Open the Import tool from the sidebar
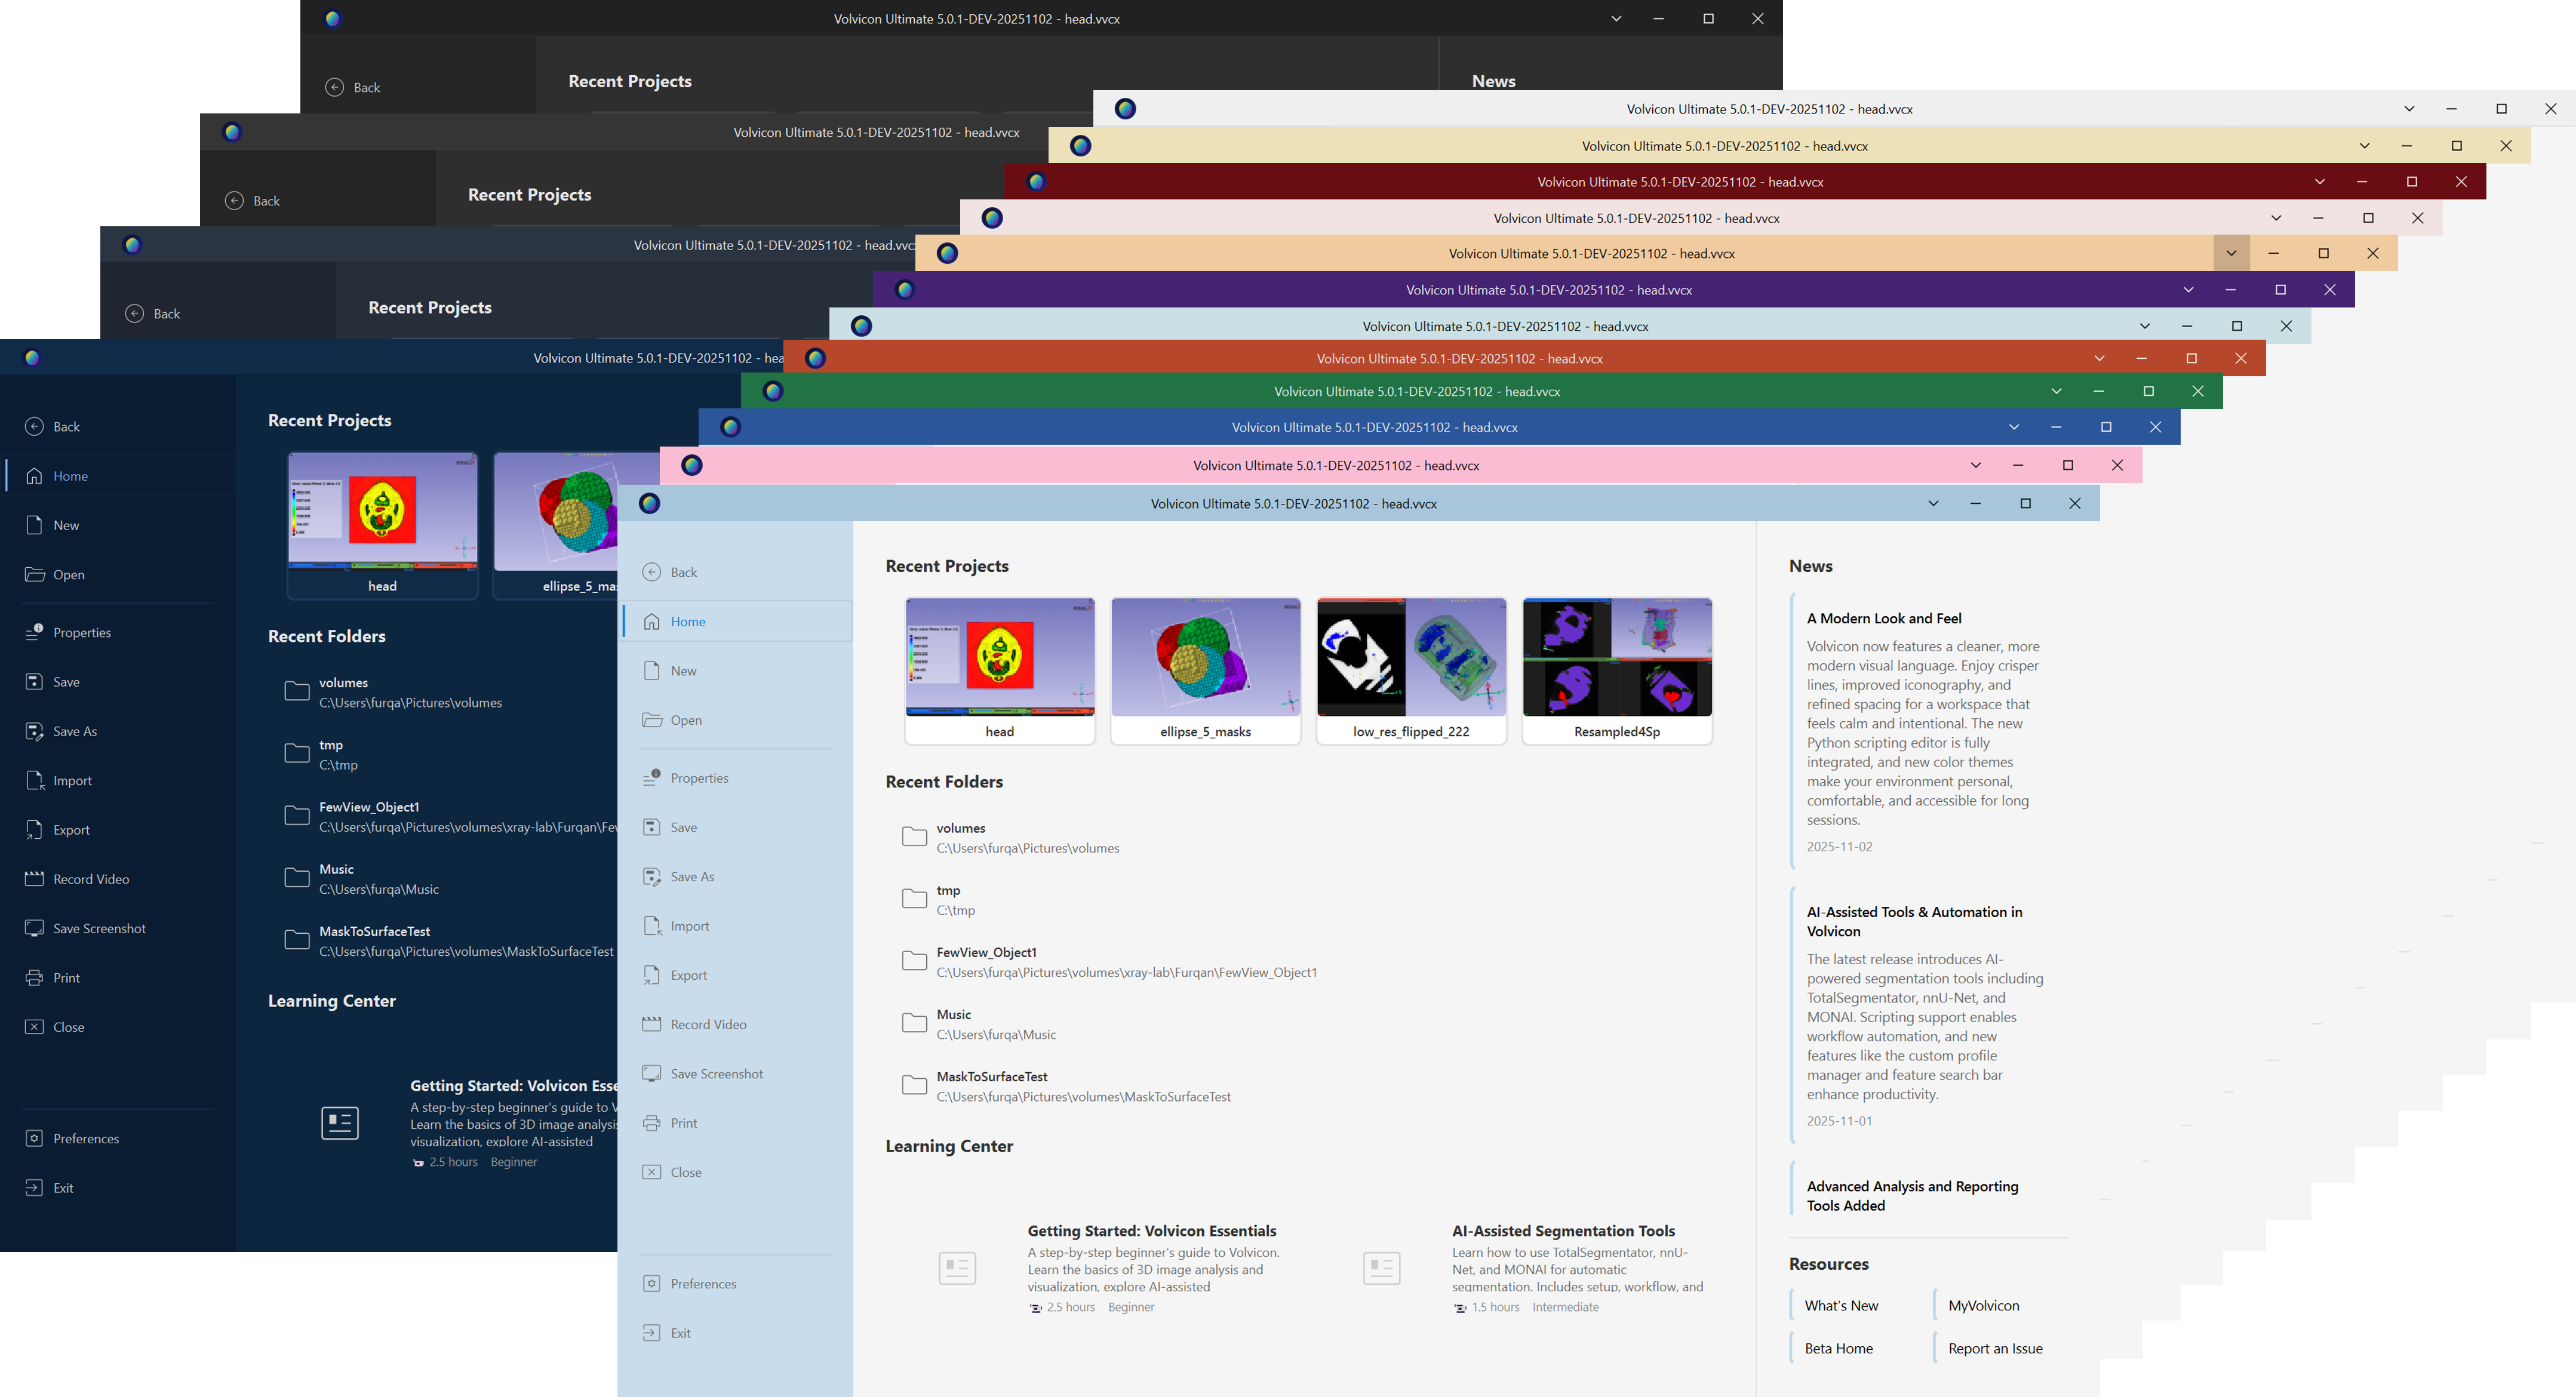The image size is (2576, 1397). click(652, 925)
